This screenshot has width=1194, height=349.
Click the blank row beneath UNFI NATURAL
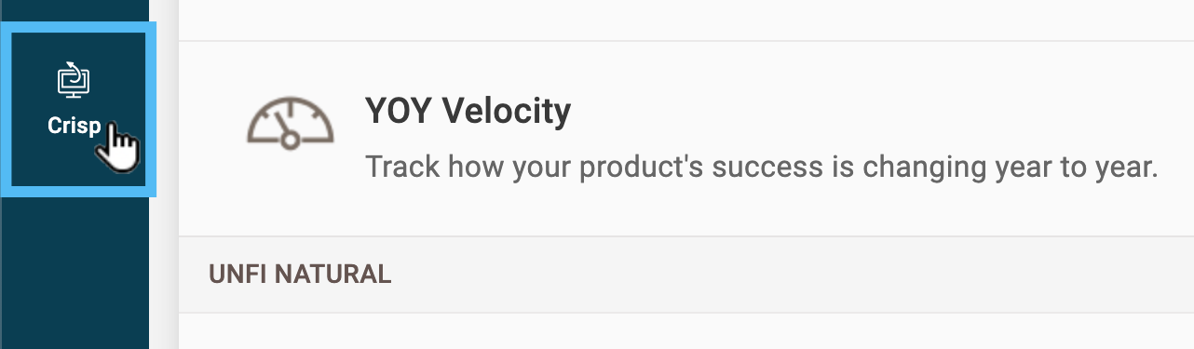685,331
